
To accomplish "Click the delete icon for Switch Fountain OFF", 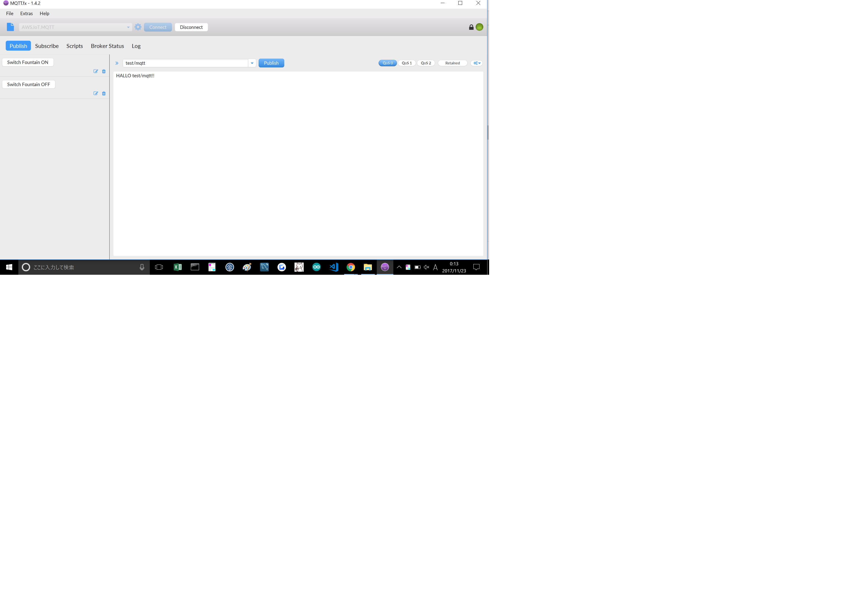I will (x=104, y=93).
